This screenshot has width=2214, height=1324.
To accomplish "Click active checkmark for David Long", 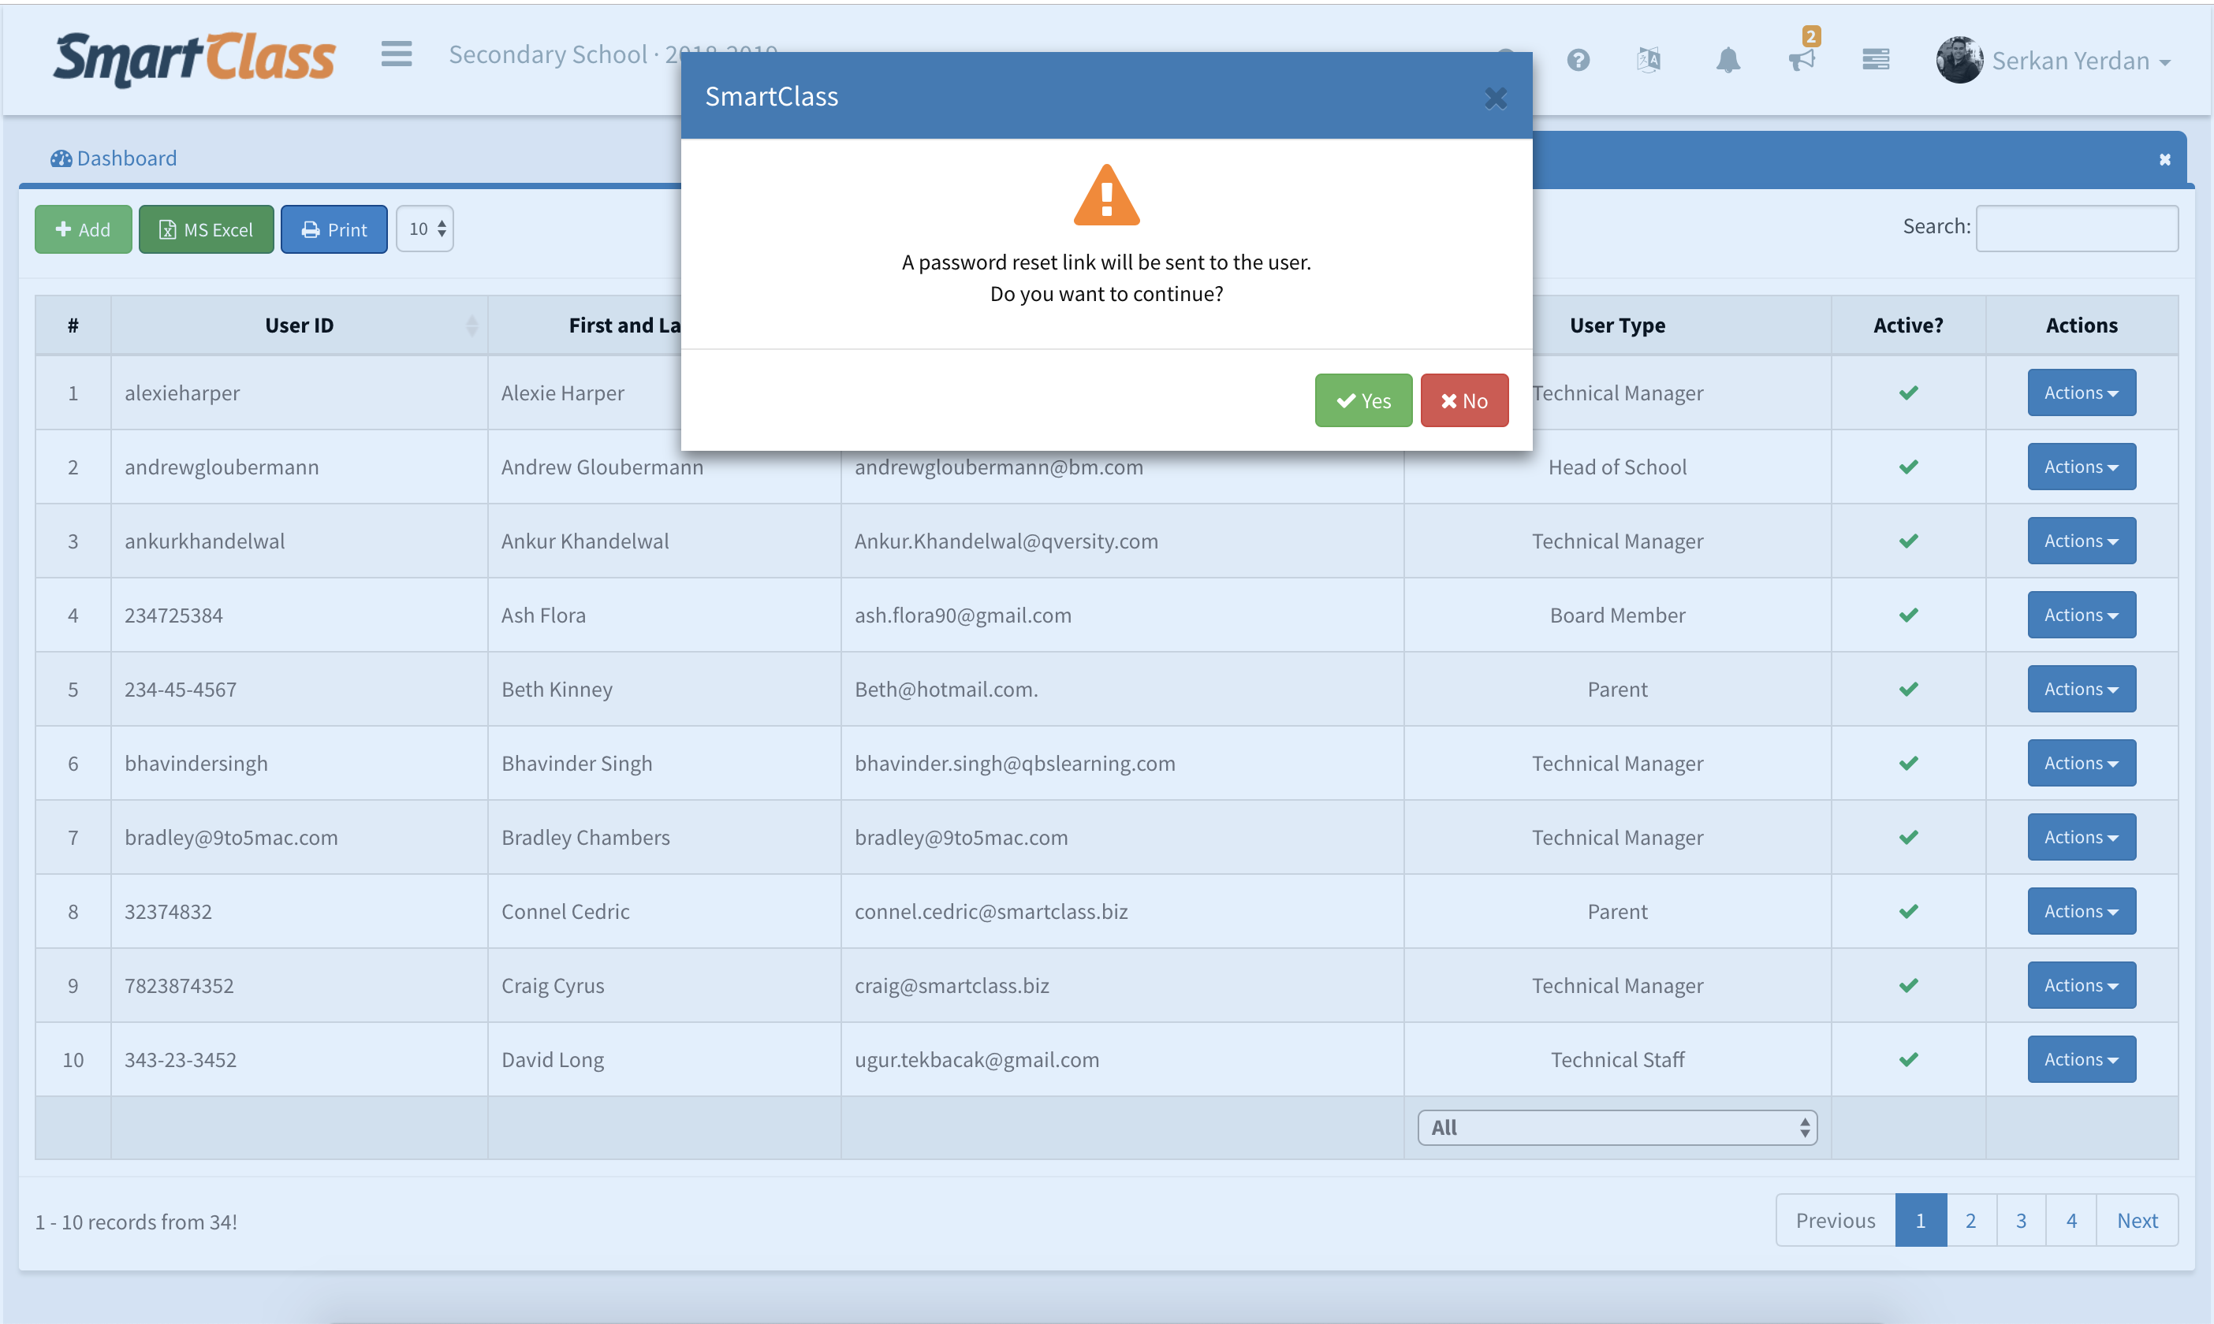I will pos(1908,1059).
